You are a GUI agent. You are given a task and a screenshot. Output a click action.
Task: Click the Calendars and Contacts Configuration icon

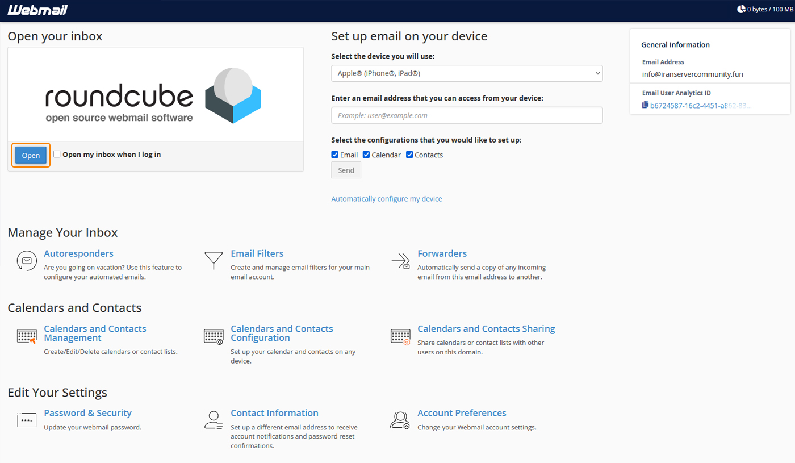213,336
